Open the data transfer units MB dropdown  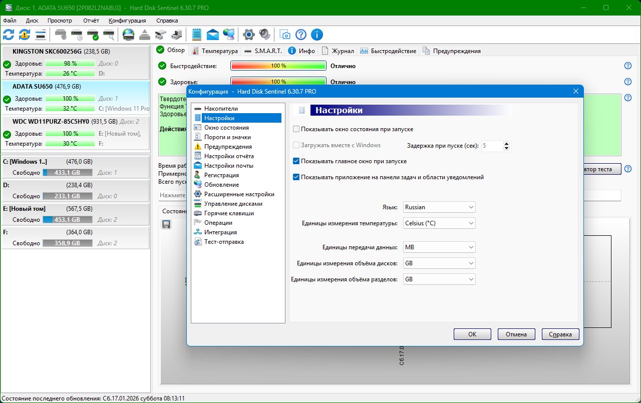click(439, 247)
